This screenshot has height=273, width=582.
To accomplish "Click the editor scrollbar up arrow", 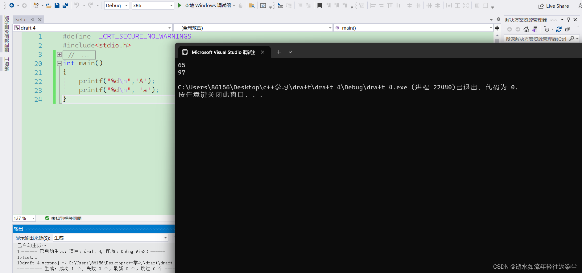I will (497, 35).
